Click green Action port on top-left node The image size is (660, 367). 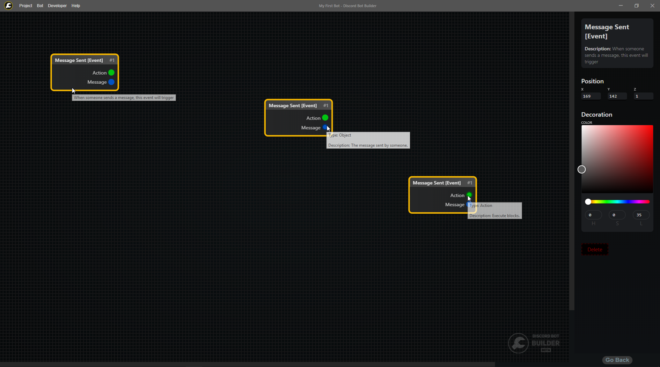click(x=111, y=72)
